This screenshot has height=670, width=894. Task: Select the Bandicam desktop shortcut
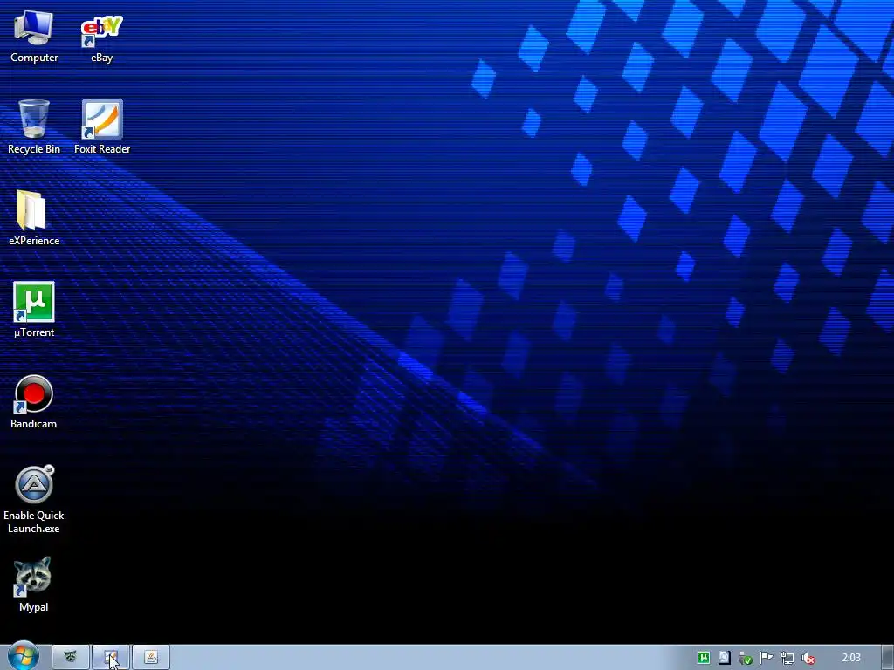(34, 402)
